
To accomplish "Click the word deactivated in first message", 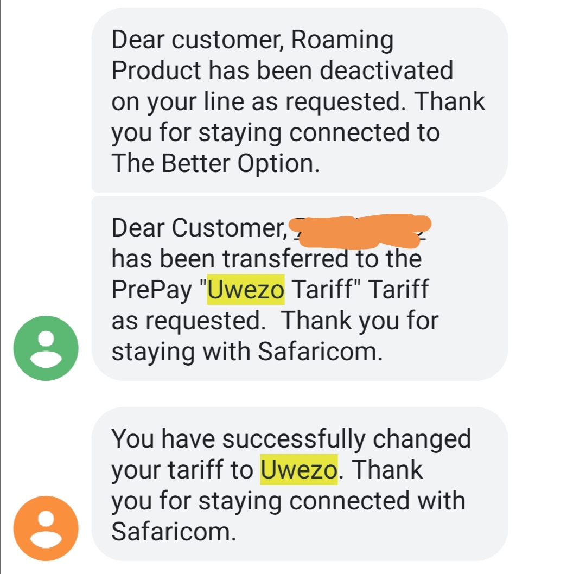I will (386, 70).
